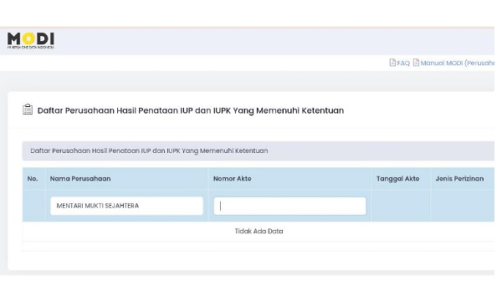502x301 pixels.
Task: Click the Daftar Perusahaan panel heading bar
Action: pos(259,150)
